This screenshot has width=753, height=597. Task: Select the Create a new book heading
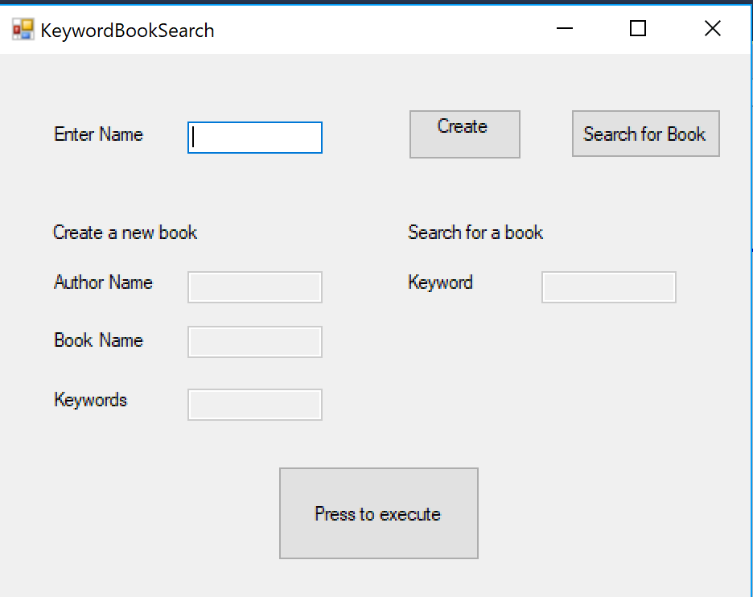tap(125, 233)
